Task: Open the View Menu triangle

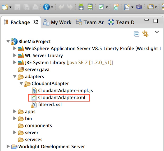Action: coord(157,32)
